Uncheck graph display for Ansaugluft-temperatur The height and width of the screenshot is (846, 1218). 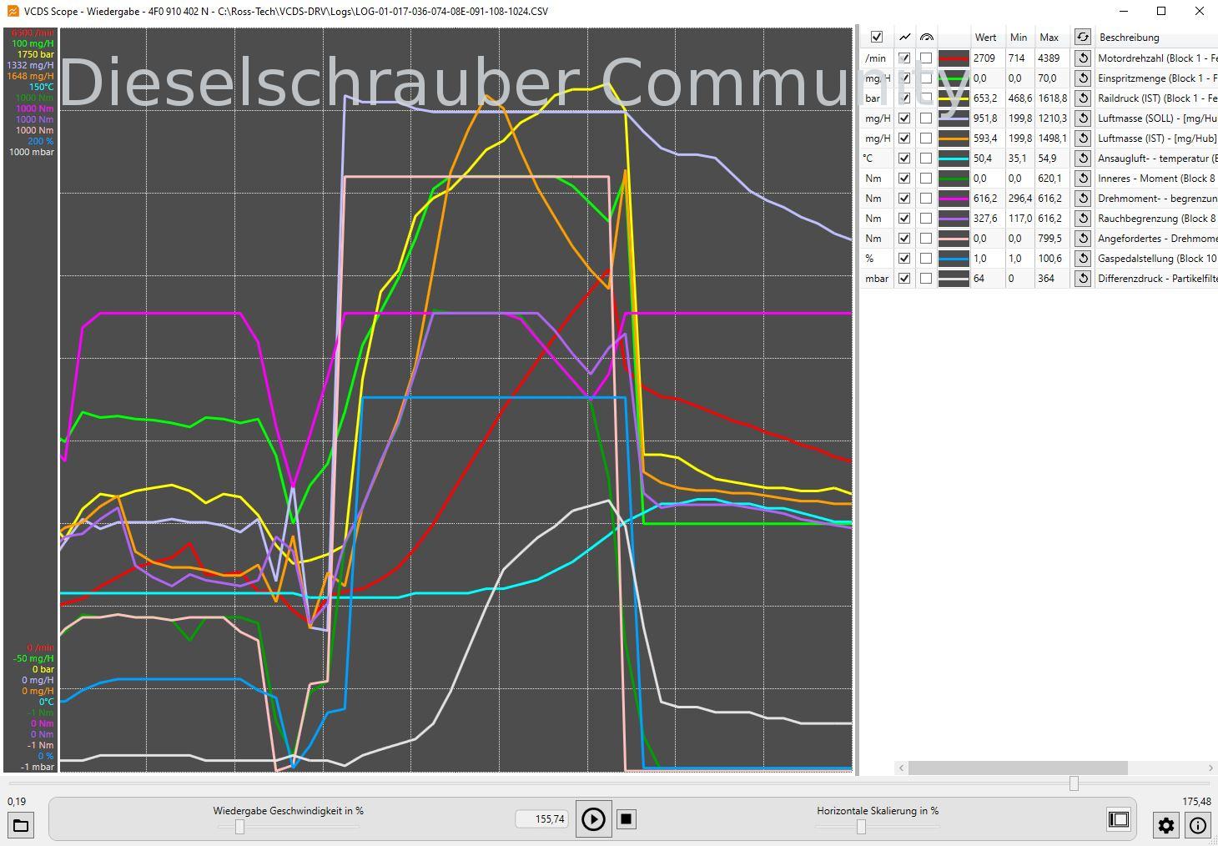[904, 159]
